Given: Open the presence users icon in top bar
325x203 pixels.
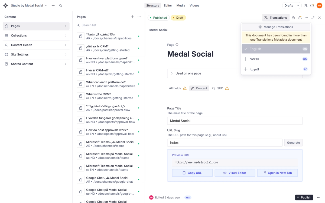Looking at the screenshot, I should click(305, 5).
